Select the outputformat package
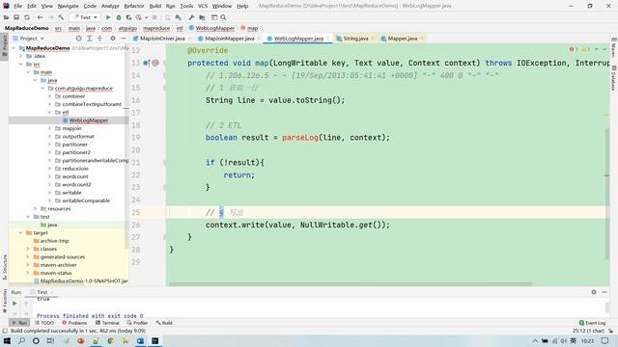Viewport: 618px width, 347px height. click(x=78, y=136)
